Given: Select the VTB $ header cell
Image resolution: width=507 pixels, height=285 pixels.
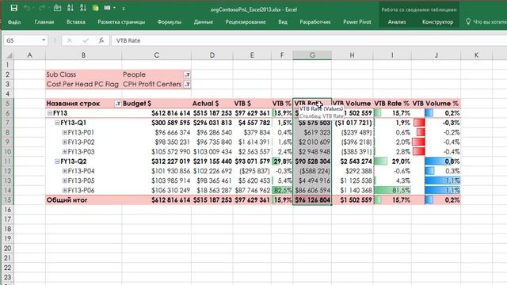Looking at the screenshot, I should point(252,104).
